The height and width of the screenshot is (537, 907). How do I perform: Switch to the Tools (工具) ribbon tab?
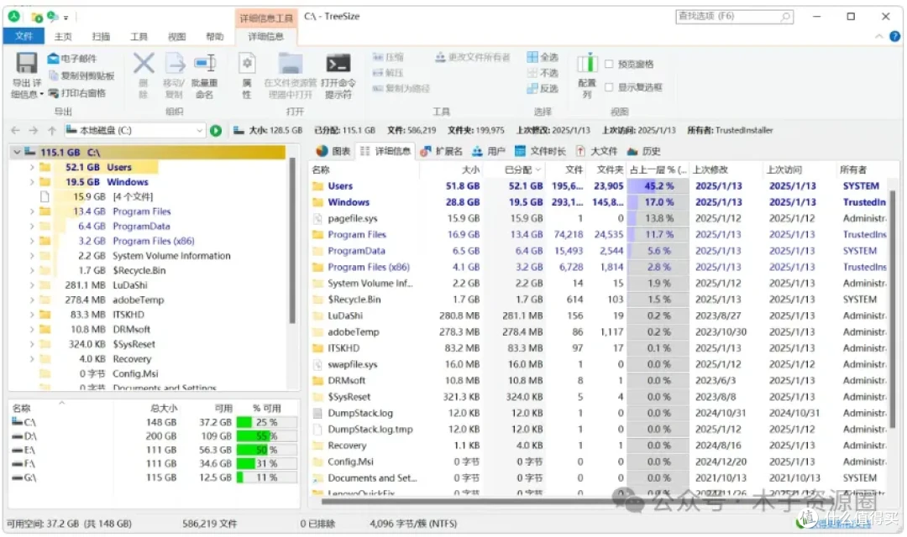[x=139, y=36]
